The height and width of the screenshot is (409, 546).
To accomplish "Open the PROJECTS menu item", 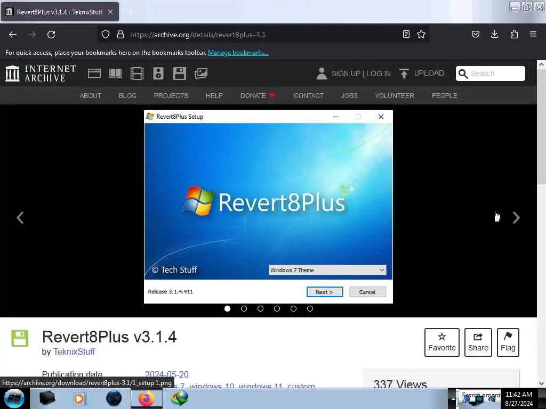I will pyautogui.click(x=171, y=96).
